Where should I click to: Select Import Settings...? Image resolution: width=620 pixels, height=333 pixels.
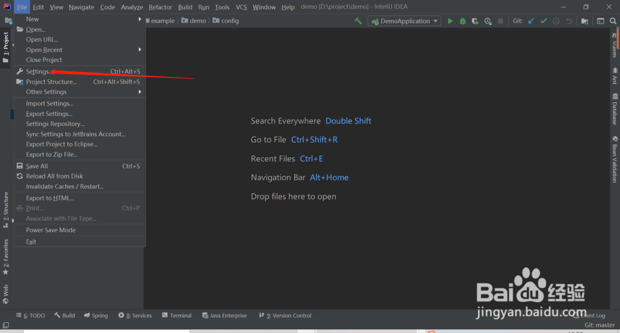pyautogui.click(x=80, y=103)
